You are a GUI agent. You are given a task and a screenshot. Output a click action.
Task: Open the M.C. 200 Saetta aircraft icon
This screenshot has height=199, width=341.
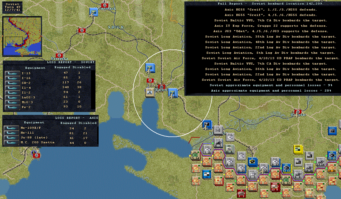pos(11,142)
